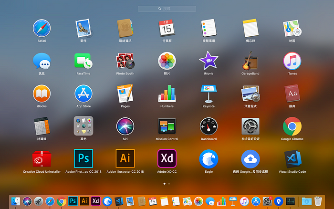Click the Siri icon in the Dock
This screenshot has width=334, height=209.
(27, 201)
